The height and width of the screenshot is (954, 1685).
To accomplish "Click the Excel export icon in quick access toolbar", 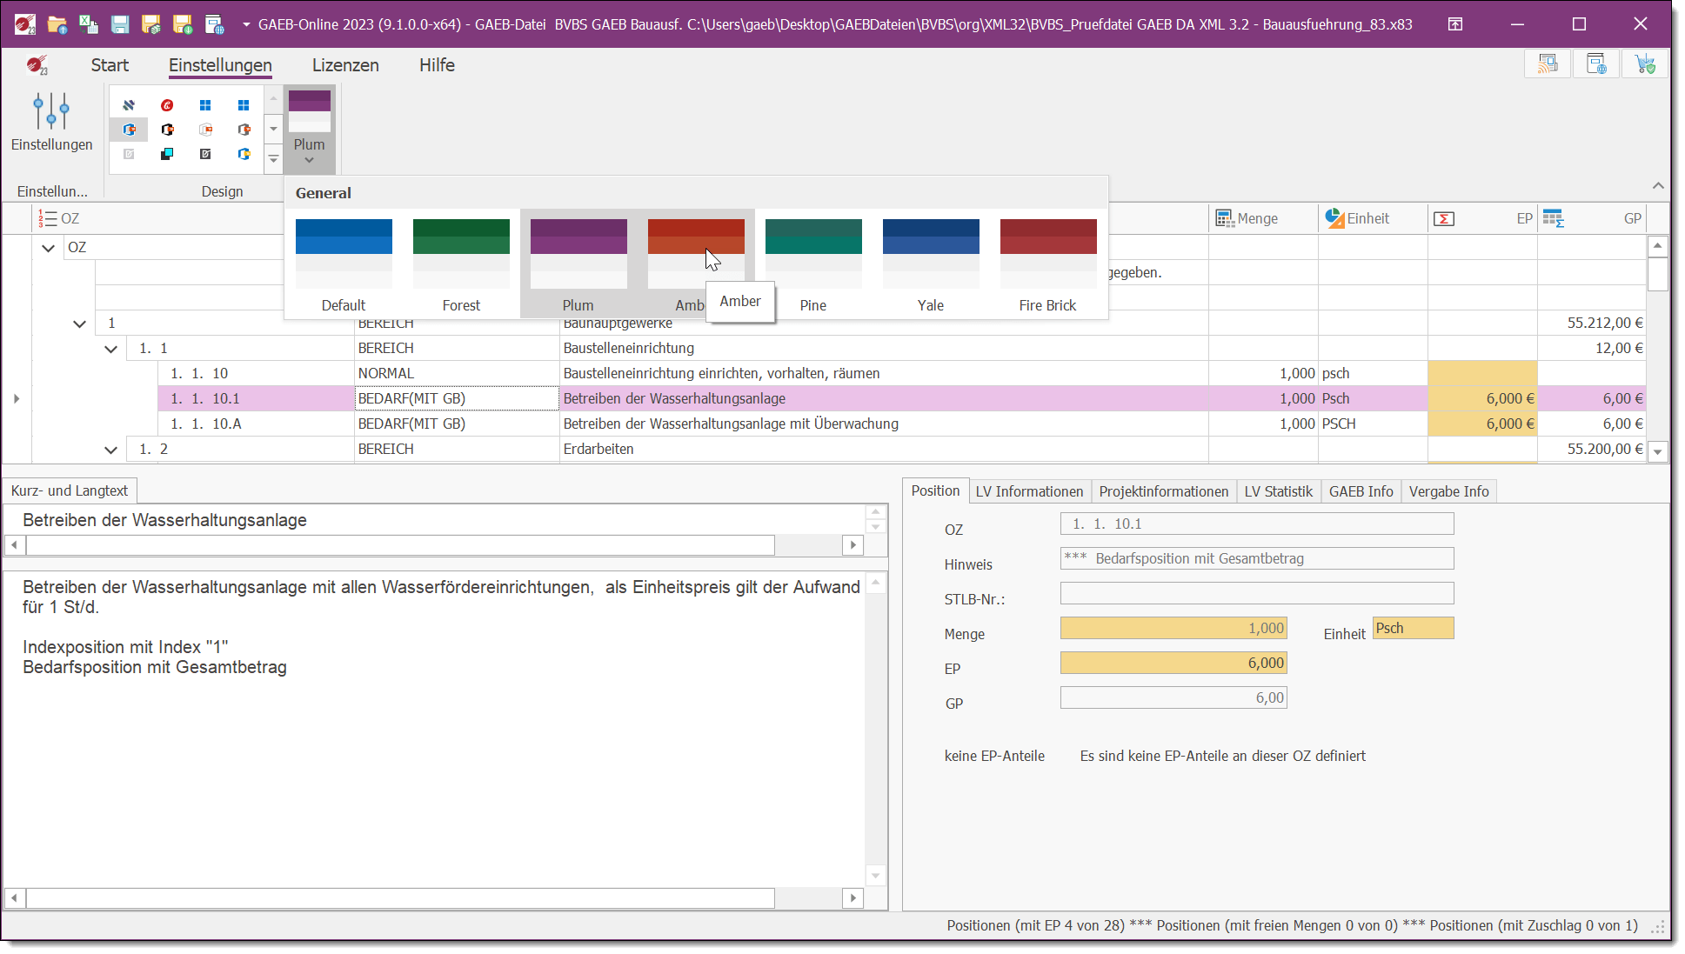I will pyautogui.click(x=88, y=24).
